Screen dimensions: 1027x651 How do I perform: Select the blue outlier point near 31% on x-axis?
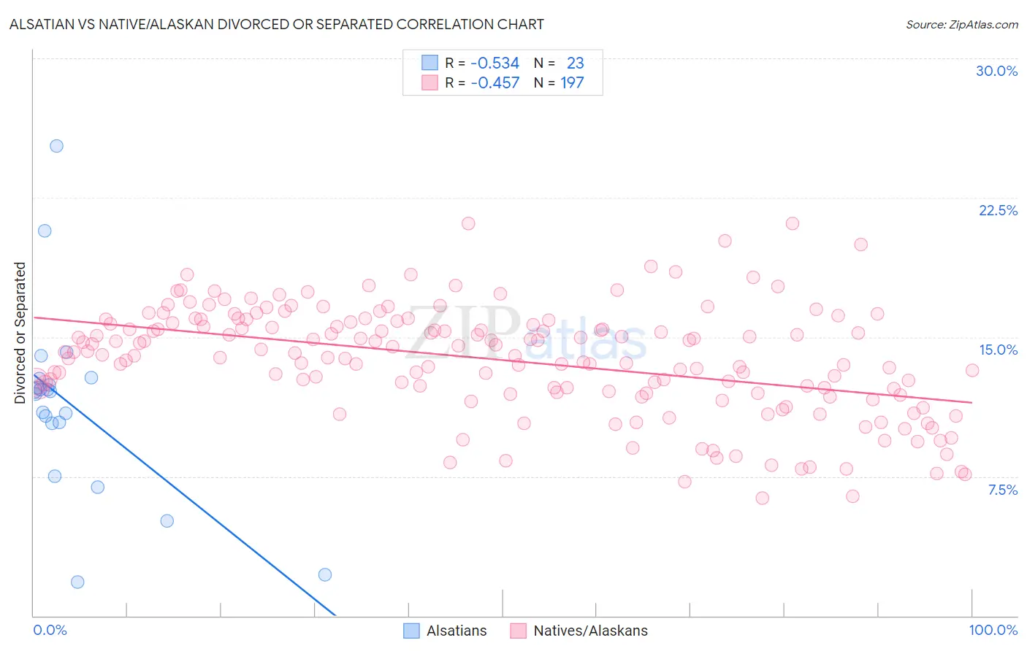325,574
